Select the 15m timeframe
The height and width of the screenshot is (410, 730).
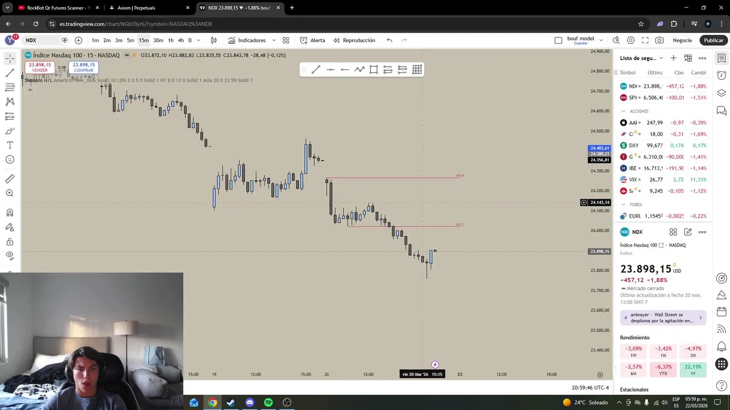pos(144,40)
